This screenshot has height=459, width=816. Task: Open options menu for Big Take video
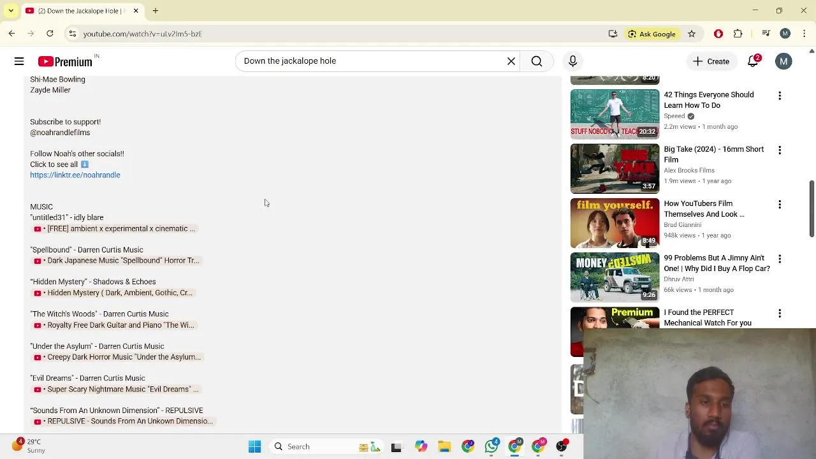click(x=779, y=150)
